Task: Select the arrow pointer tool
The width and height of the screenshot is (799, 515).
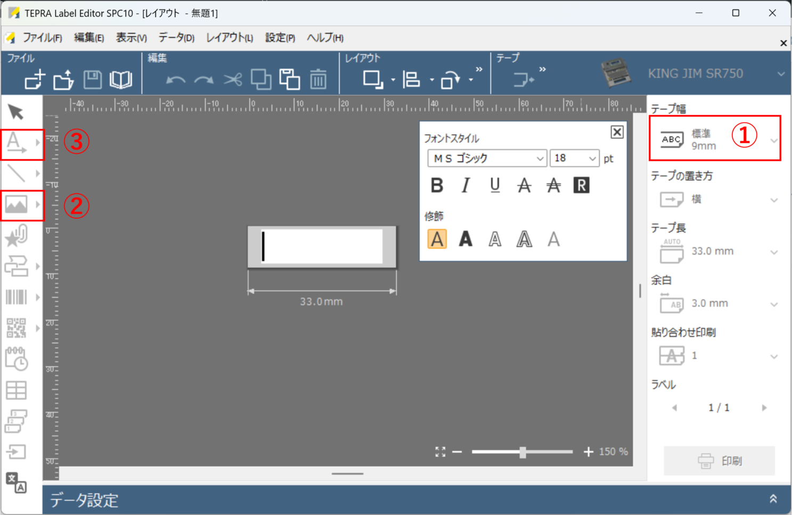Action: (16, 112)
